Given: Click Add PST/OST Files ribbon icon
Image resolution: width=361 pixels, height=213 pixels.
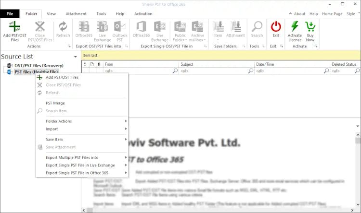Looking at the screenshot, I should pos(14,26).
